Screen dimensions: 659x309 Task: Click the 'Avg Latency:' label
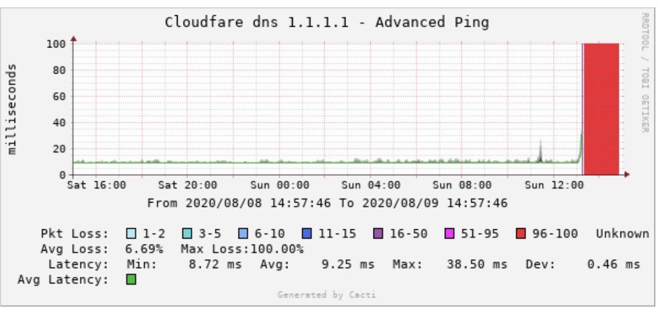[63, 279]
